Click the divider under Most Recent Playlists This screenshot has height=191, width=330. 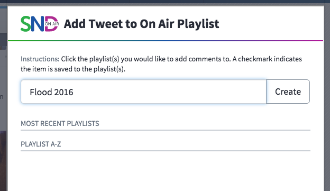166,130
